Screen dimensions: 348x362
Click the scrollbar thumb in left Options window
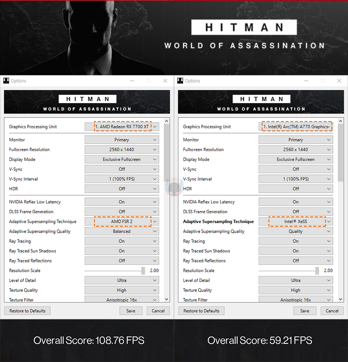pos(166,153)
